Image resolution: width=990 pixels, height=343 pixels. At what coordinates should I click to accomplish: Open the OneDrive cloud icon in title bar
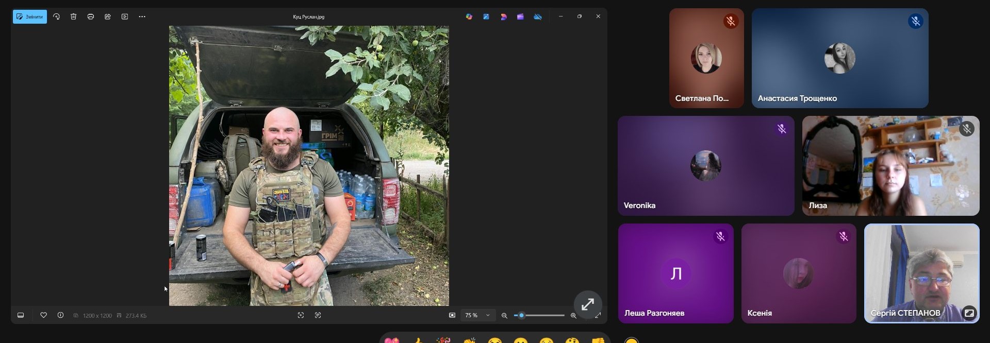coord(538,16)
